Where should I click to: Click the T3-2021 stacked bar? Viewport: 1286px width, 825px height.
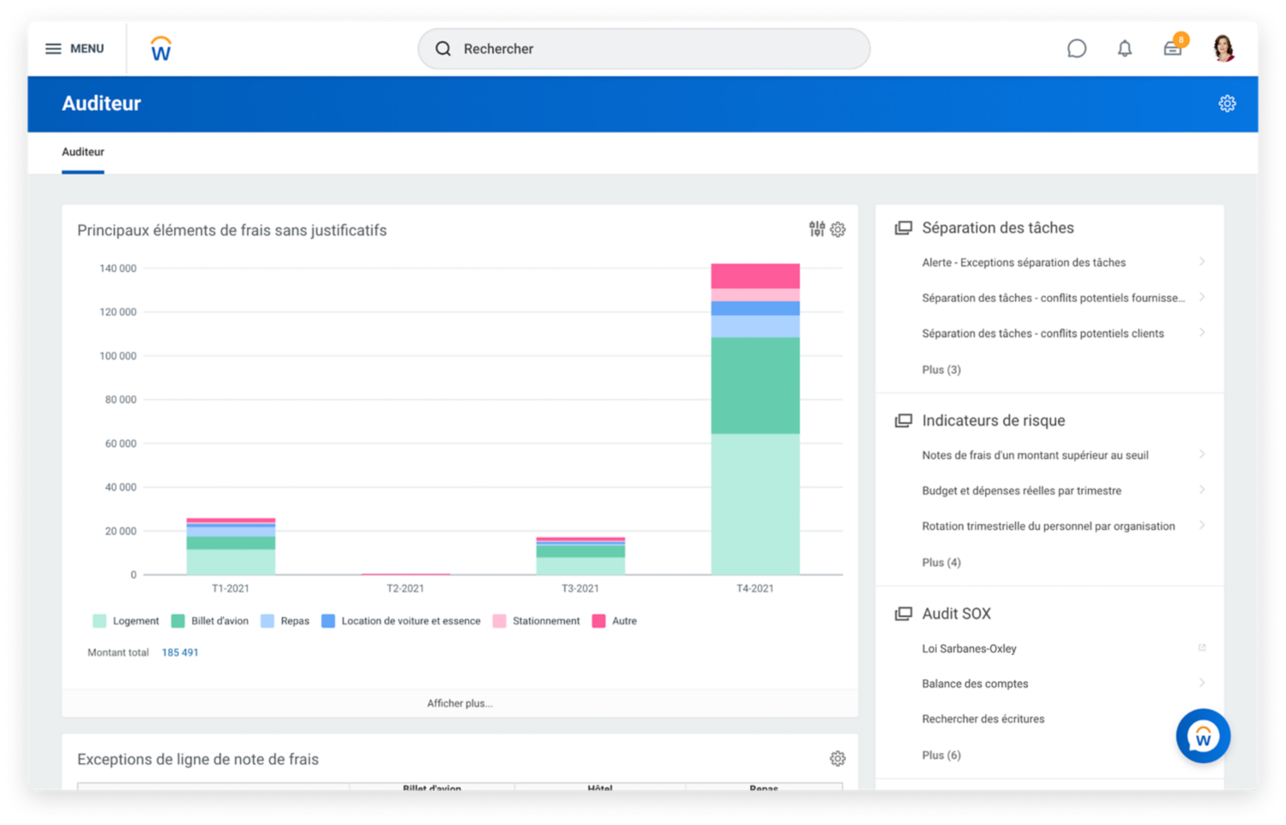(580, 556)
